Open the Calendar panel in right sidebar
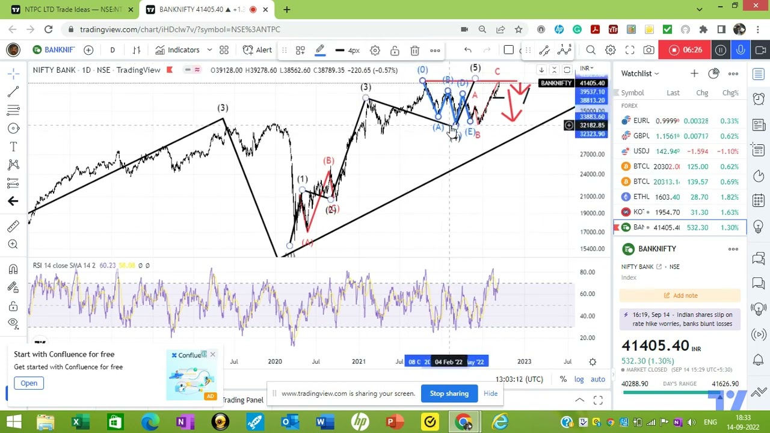The image size is (770, 433). click(759, 201)
